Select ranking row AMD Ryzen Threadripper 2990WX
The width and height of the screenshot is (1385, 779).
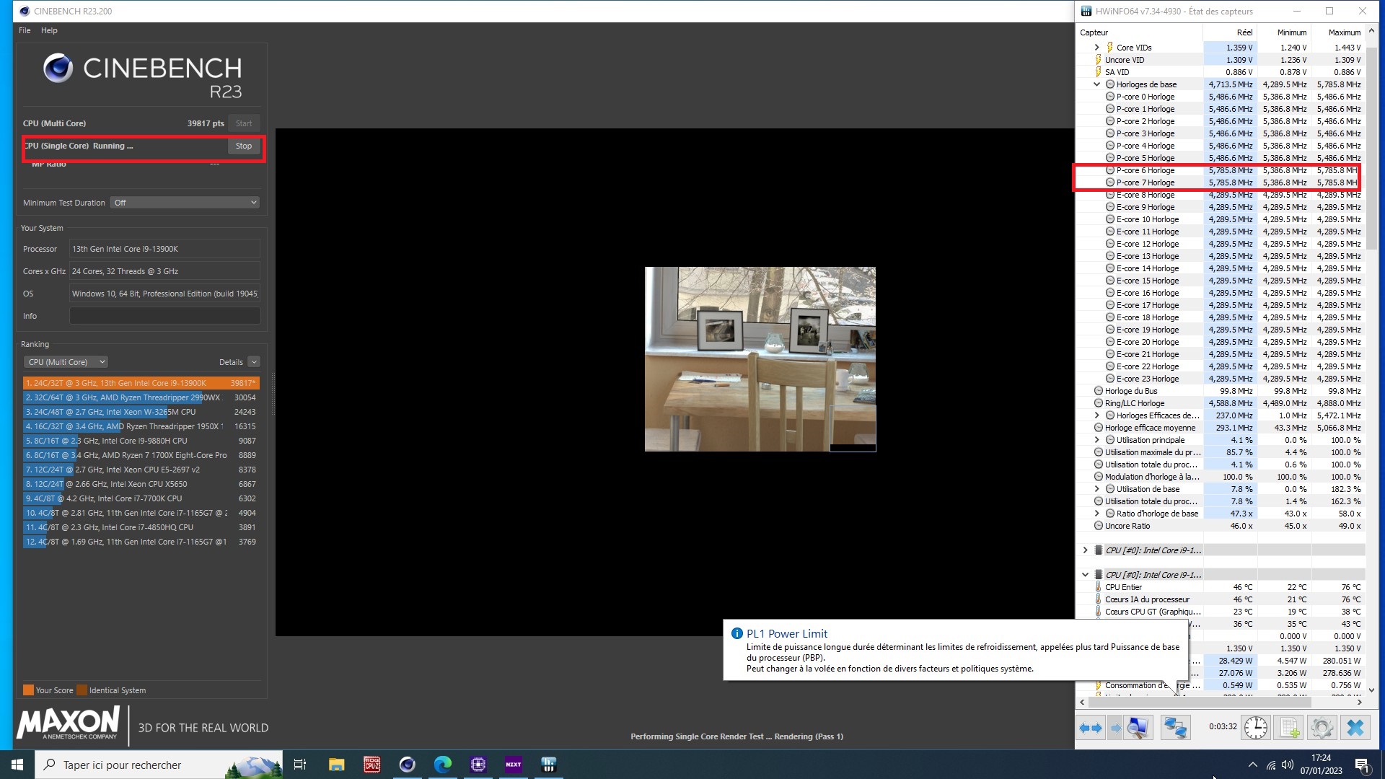(x=141, y=397)
